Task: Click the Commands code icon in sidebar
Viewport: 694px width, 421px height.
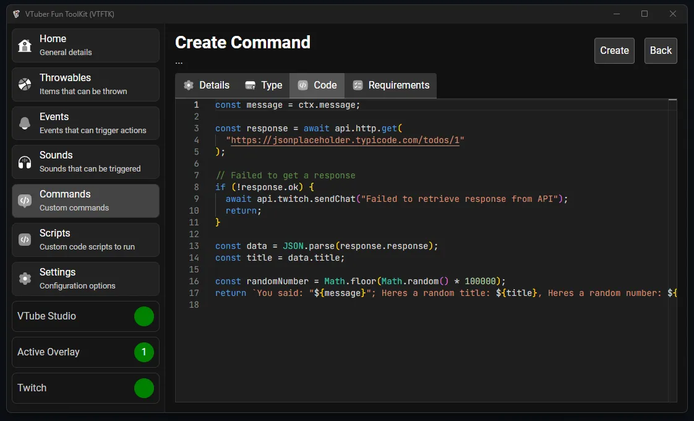Action: click(x=25, y=201)
